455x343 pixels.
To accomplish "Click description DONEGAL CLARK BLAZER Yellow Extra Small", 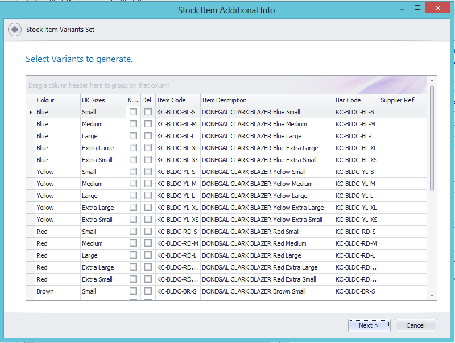I will [267, 220].
